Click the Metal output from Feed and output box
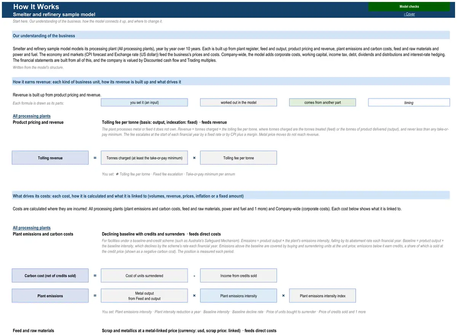Viewport: 457px width, 335px height. click(x=144, y=296)
